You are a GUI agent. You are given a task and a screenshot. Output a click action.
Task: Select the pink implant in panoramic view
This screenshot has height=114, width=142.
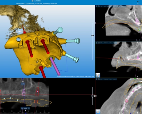click(24, 92)
